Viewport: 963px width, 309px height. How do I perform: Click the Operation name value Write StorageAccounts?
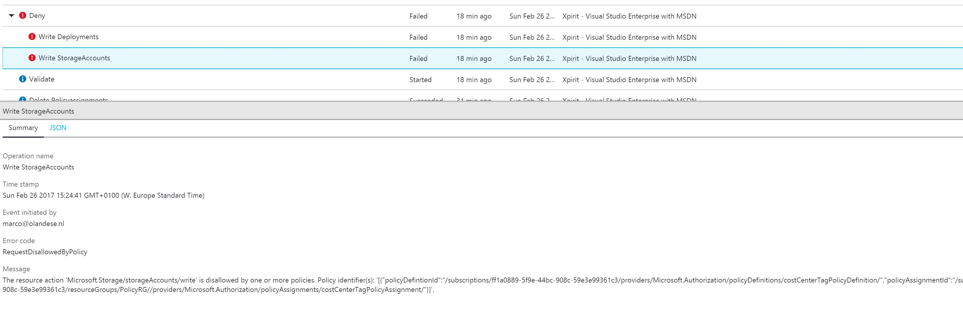[39, 167]
